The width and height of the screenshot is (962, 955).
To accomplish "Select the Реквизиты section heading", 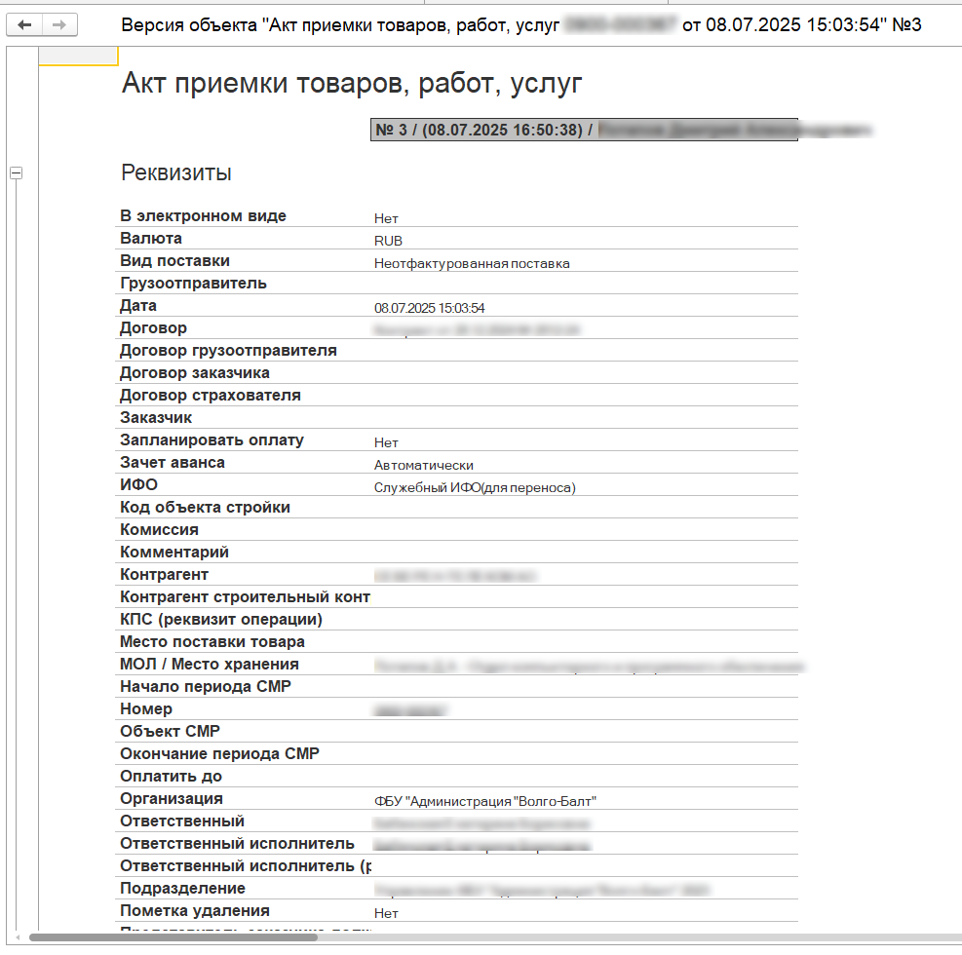I will coord(176,173).
